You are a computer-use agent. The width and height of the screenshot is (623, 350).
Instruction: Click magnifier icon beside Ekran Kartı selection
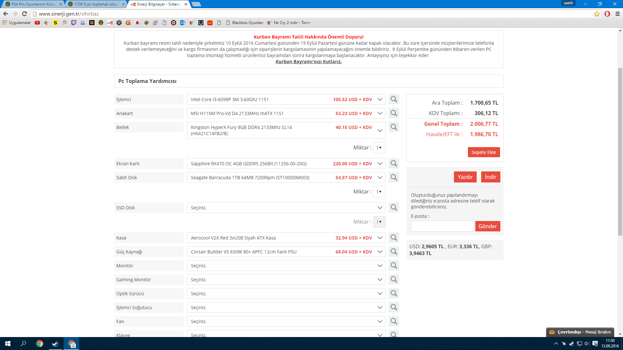[x=394, y=163]
